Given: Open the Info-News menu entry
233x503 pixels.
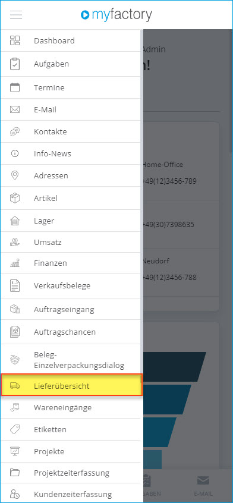Looking at the screenshot, I should [x=71, y=153].
